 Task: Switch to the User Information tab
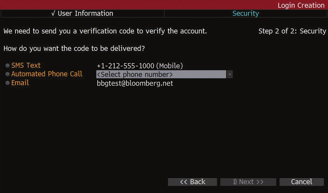(x=82, y=13)
